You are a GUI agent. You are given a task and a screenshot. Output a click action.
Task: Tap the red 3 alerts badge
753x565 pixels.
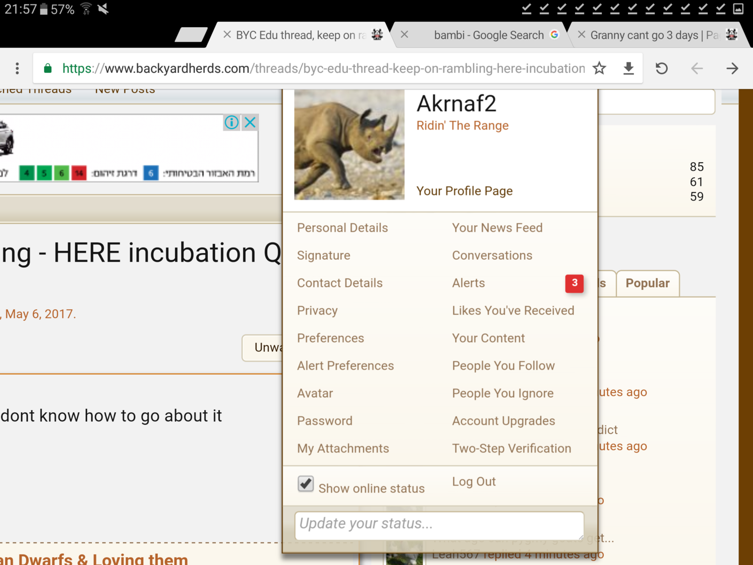(x=574, y=283)
